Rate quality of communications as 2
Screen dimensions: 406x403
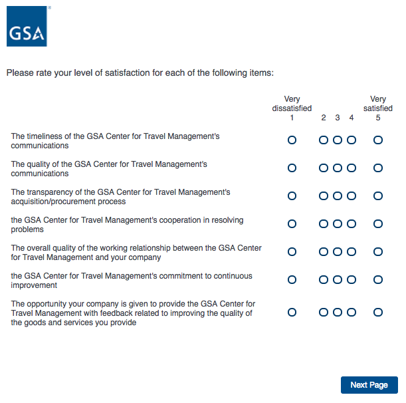click(x=324, y=168)
